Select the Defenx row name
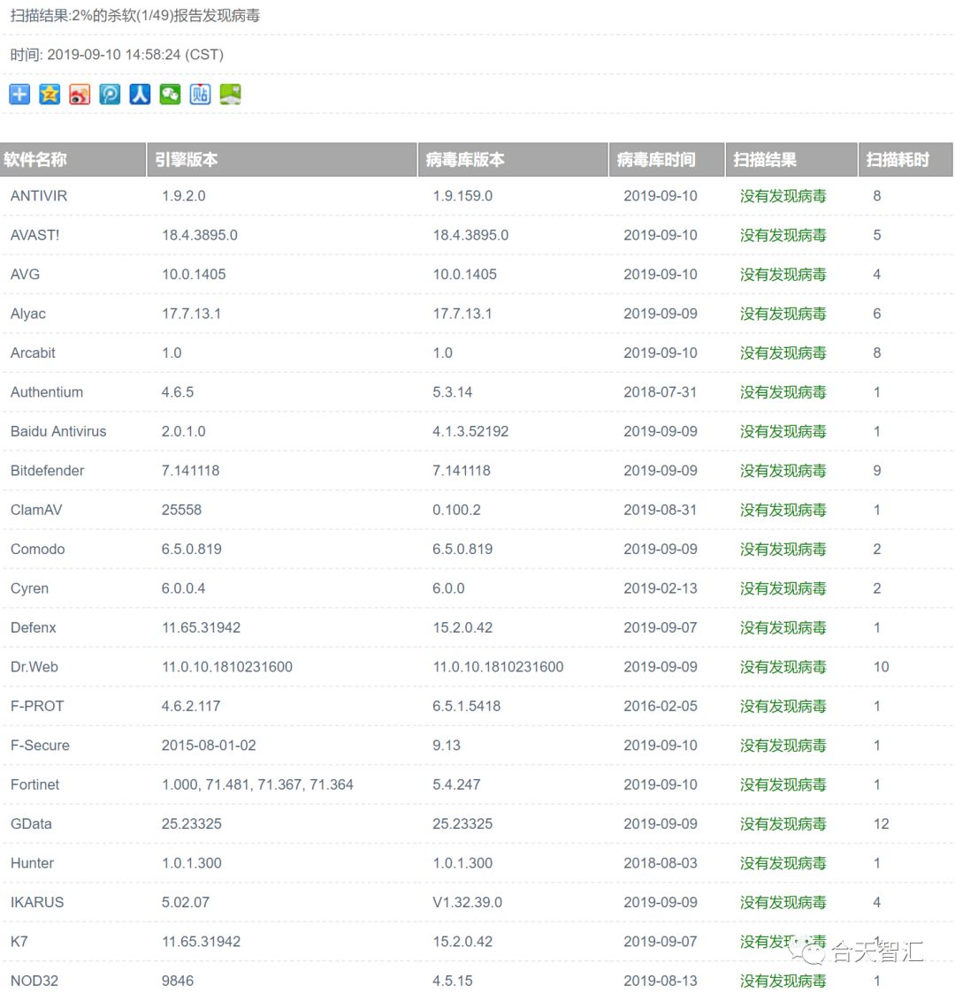Viewport: 955px width, 993px height. point(34,627)
